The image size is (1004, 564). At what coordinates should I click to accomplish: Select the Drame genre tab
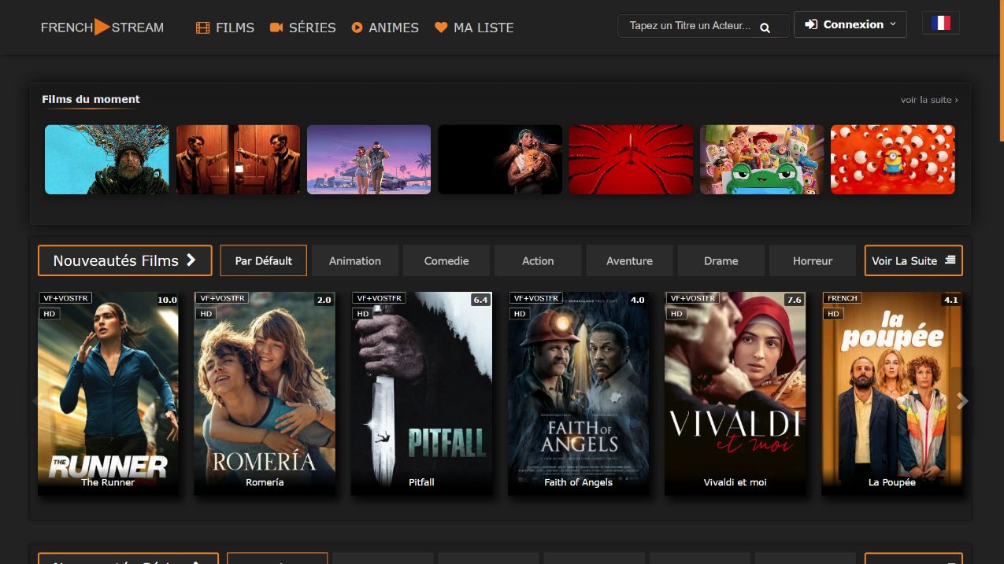pyautogui.click(x=721, y=260)
